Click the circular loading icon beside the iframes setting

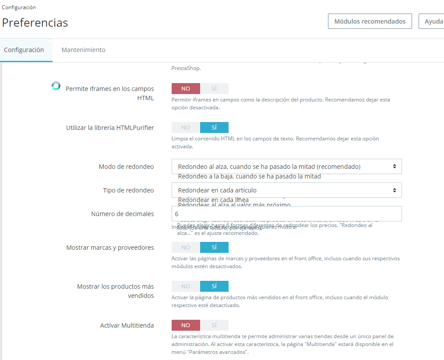[56, 86]
